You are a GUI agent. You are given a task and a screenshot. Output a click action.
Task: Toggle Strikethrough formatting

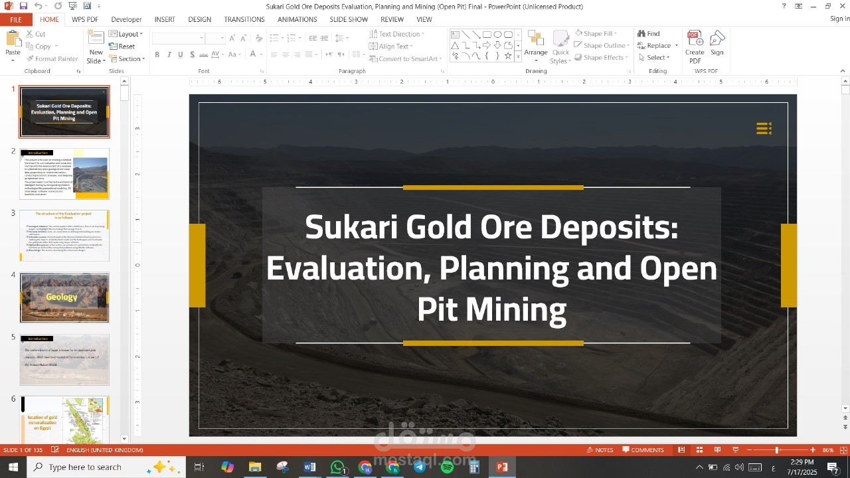point(205,55)
